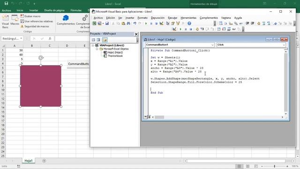
Task: Toggle breakpoint hand icon in Debug toolbar
Action: tap(197, 29)
